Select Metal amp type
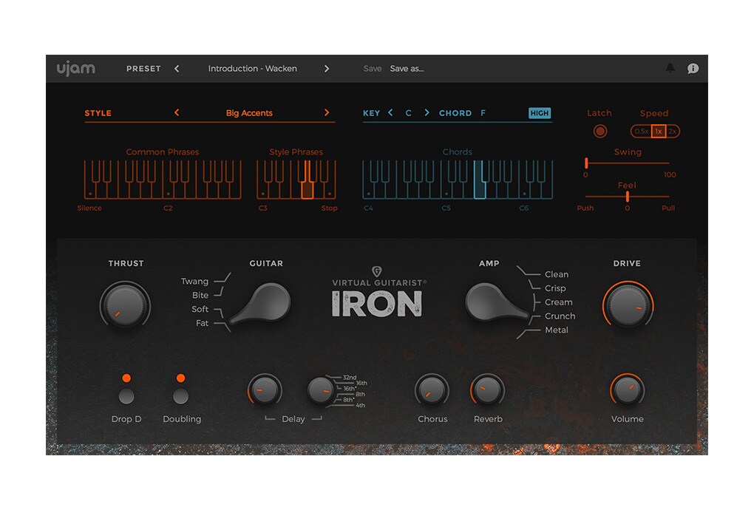754x510 pixels. click(557, 330)
